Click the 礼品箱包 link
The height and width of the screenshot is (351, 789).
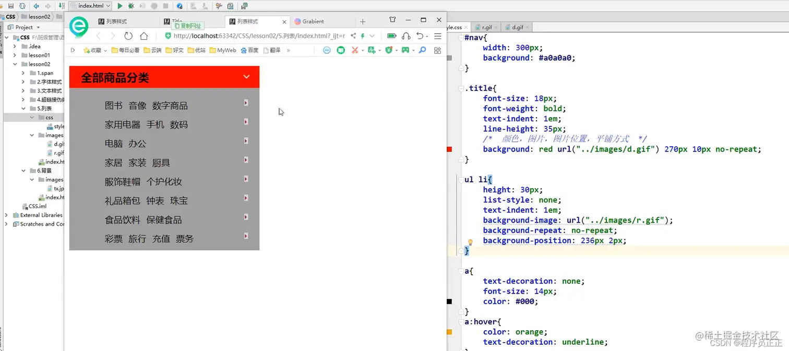coord(123,201)
